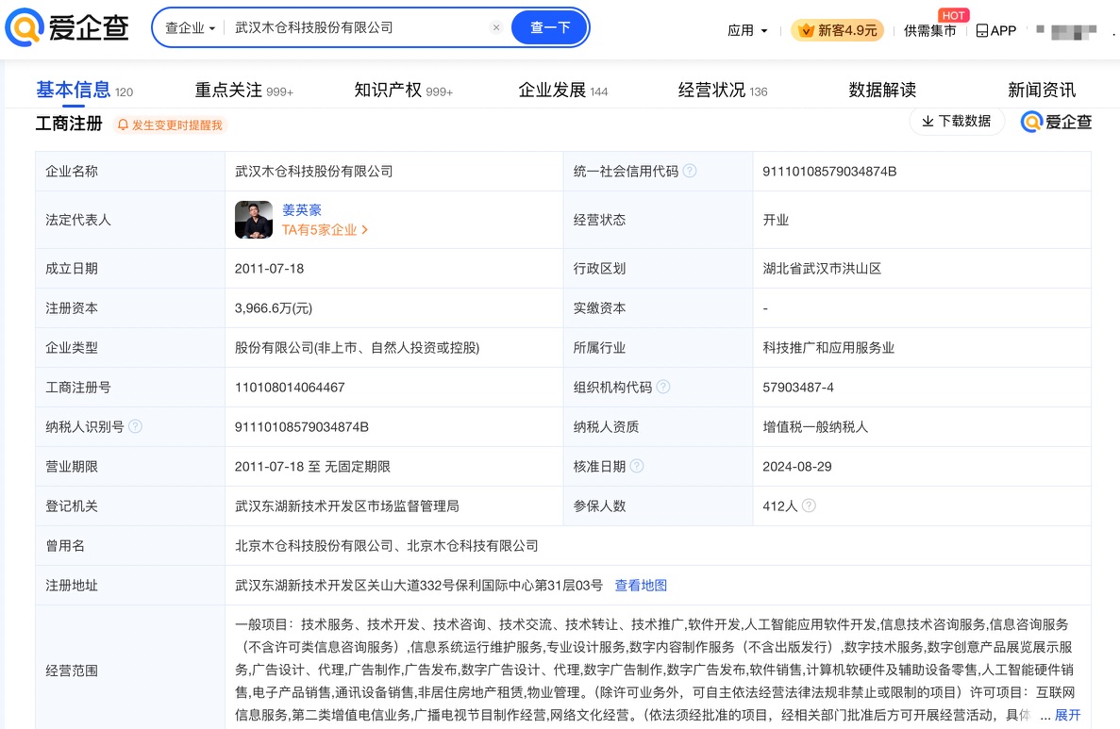Click the 发生变更时提醒我 bell reminder
The height and width of the screenshot is (729, 1120).
[x=170, y=124]
